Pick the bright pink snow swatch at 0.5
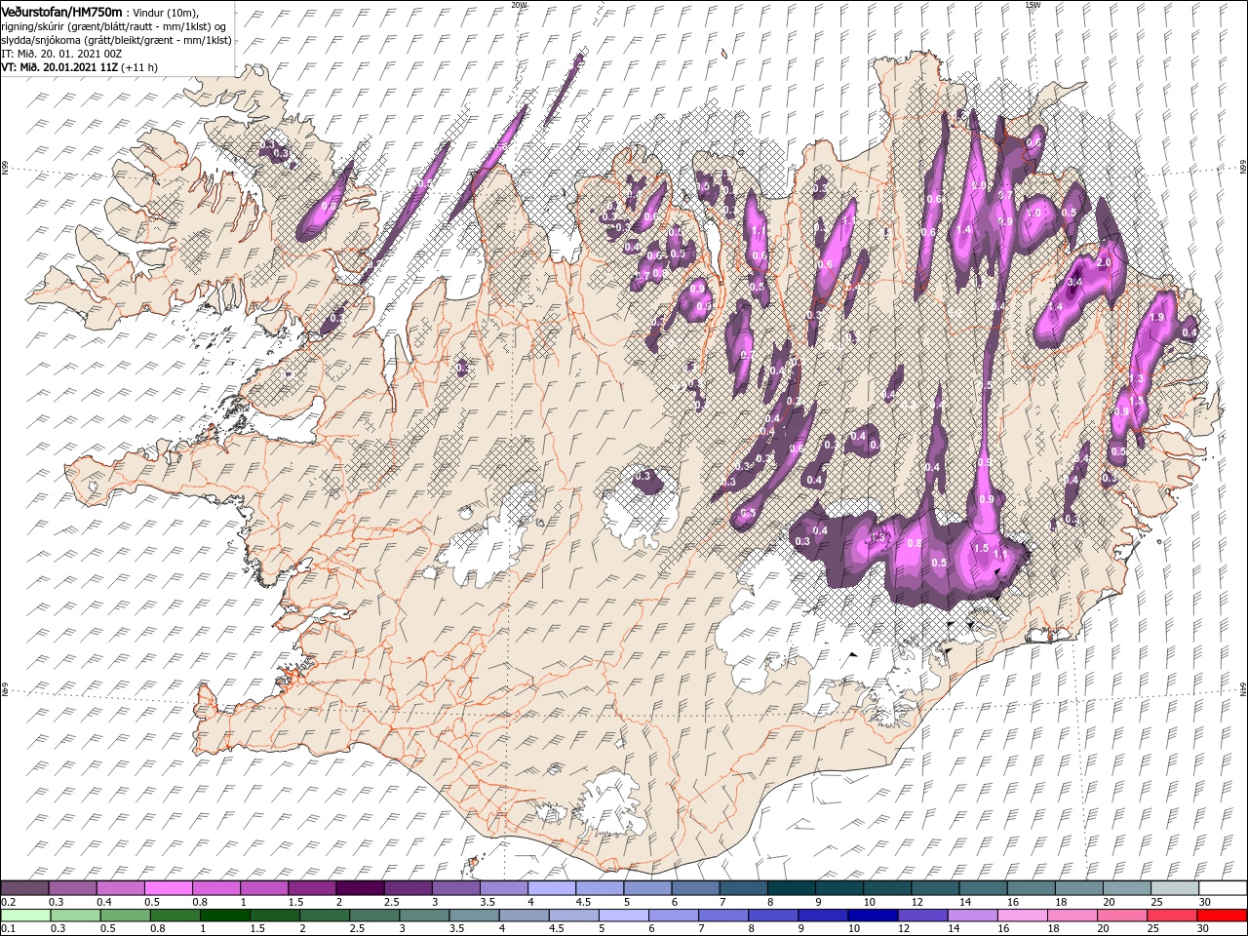 click(x=169, y=888)
